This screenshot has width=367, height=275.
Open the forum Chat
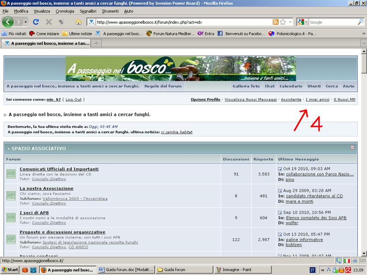270,86
